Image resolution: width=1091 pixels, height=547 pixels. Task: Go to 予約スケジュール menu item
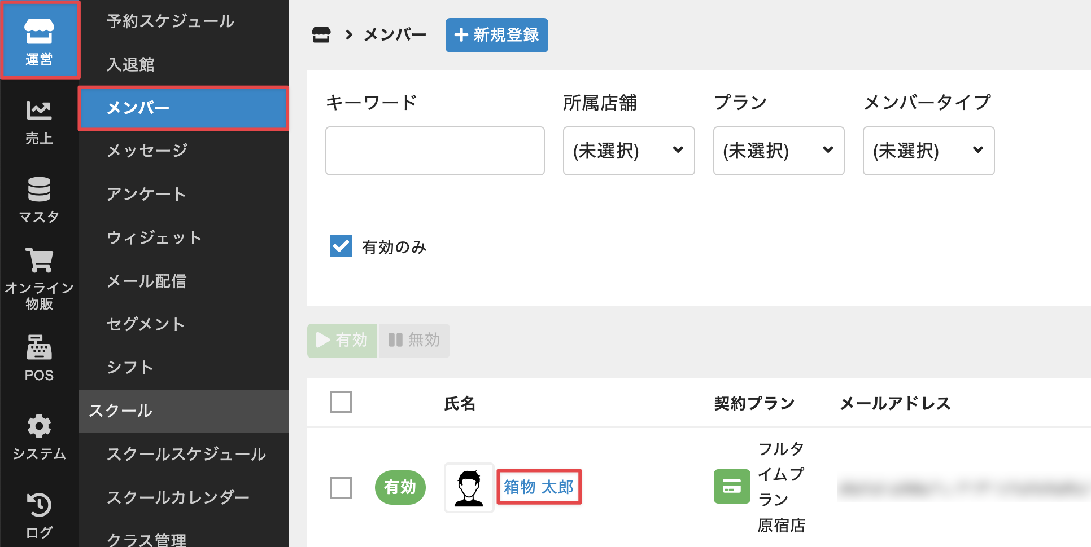[171, 21]
